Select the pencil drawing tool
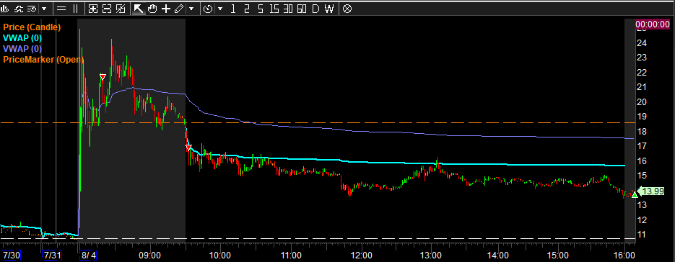Screen dimensions: 675x262 (x=179, y=9)
